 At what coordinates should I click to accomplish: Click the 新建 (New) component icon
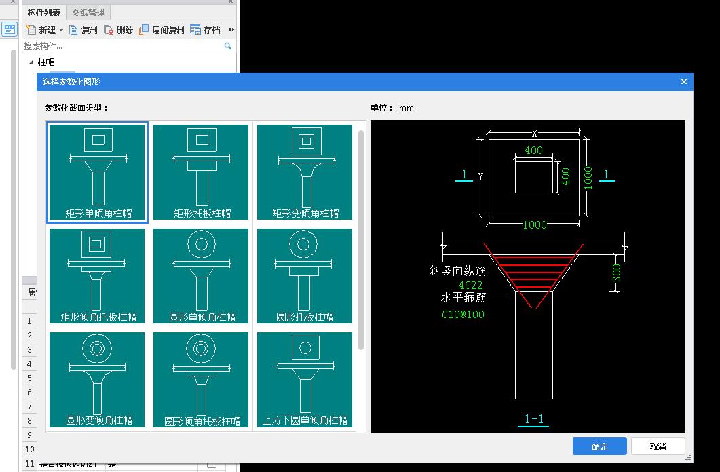click(x=31, y=30)
